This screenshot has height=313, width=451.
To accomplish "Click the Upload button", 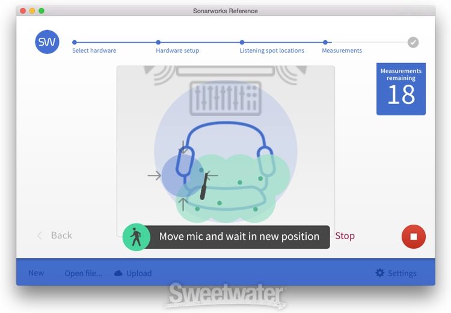I will [133, 273].
